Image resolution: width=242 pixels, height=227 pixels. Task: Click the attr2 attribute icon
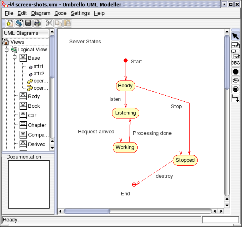click(31, 74)
